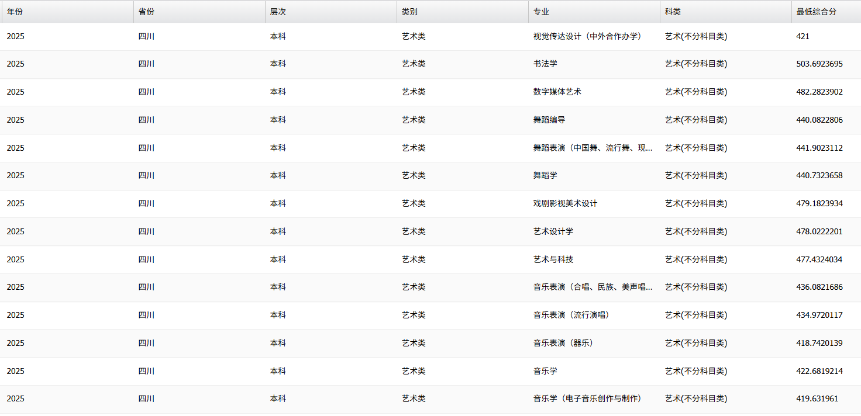Viewport: 861px width, 416px height.
Task: Select the score 503.6923695
Action: click(x=819, y=64)
